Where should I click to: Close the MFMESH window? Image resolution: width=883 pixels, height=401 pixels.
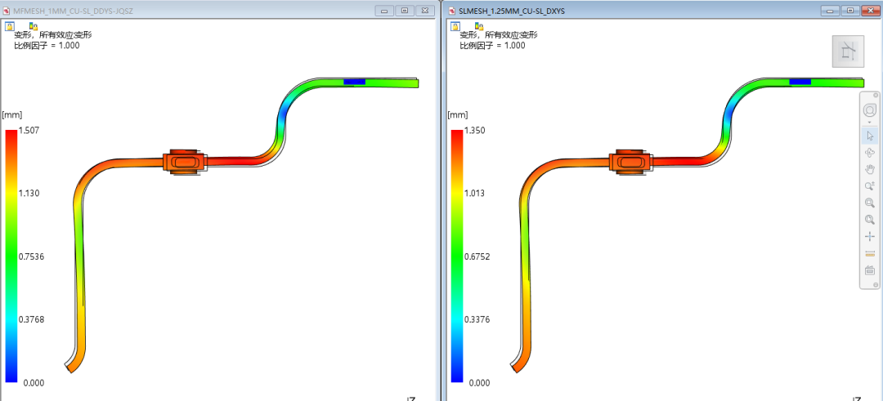click(427, 10)
